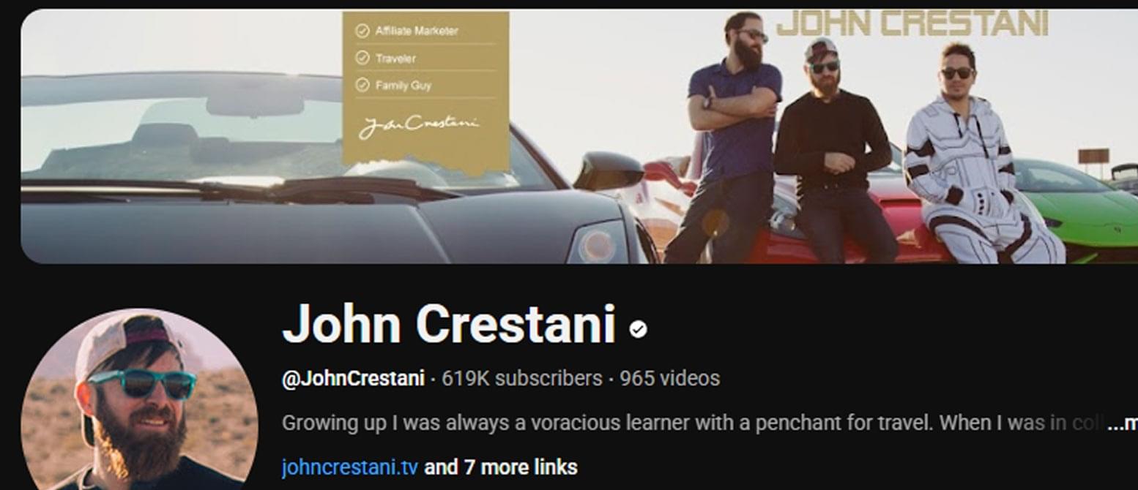The image size is (1138, 490).
Task: Click the channel description text line
Action: tap(692, 423)
